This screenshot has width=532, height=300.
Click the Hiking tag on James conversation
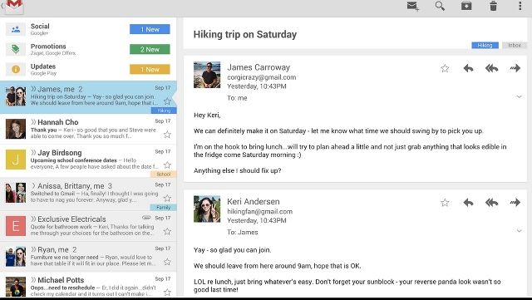[164, 111]
